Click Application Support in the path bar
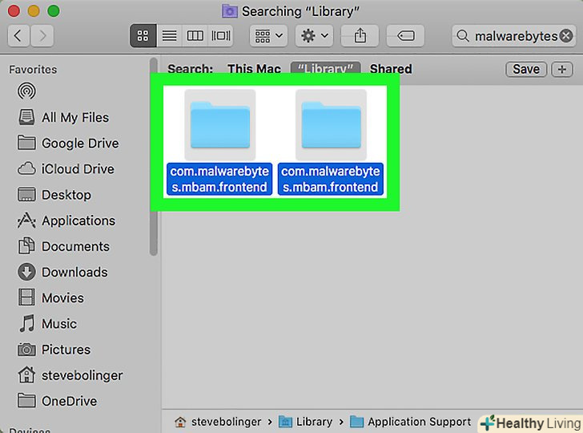583x433 pixels. 411,422
